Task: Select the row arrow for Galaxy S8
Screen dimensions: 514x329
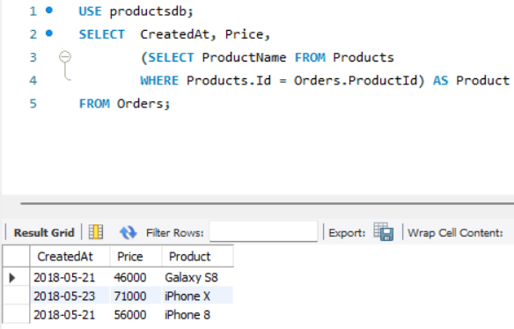Action: (x=12, y=278)
